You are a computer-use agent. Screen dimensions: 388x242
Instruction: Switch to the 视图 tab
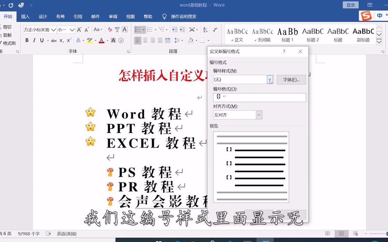130,16
